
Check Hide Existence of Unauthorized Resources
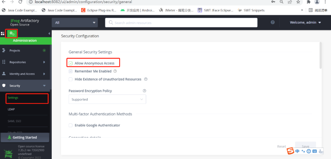pos(70,79)
